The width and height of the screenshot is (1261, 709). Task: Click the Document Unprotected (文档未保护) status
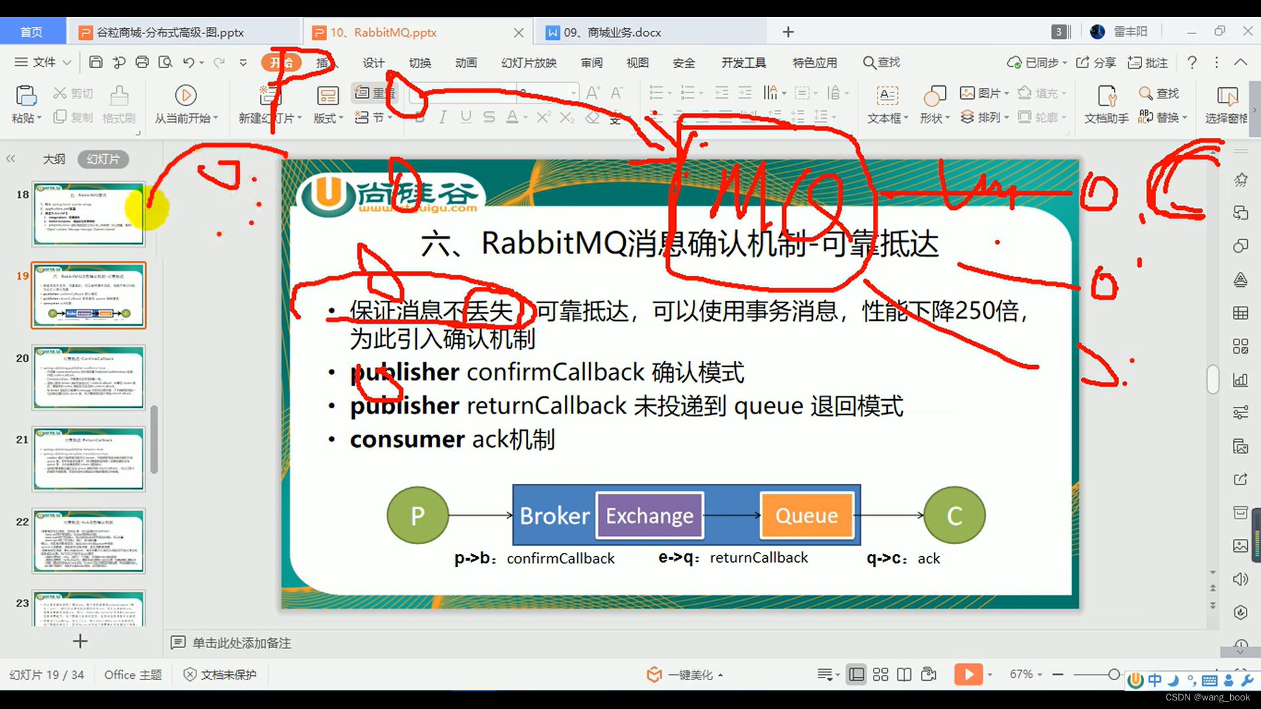click(x=219, y=674)
